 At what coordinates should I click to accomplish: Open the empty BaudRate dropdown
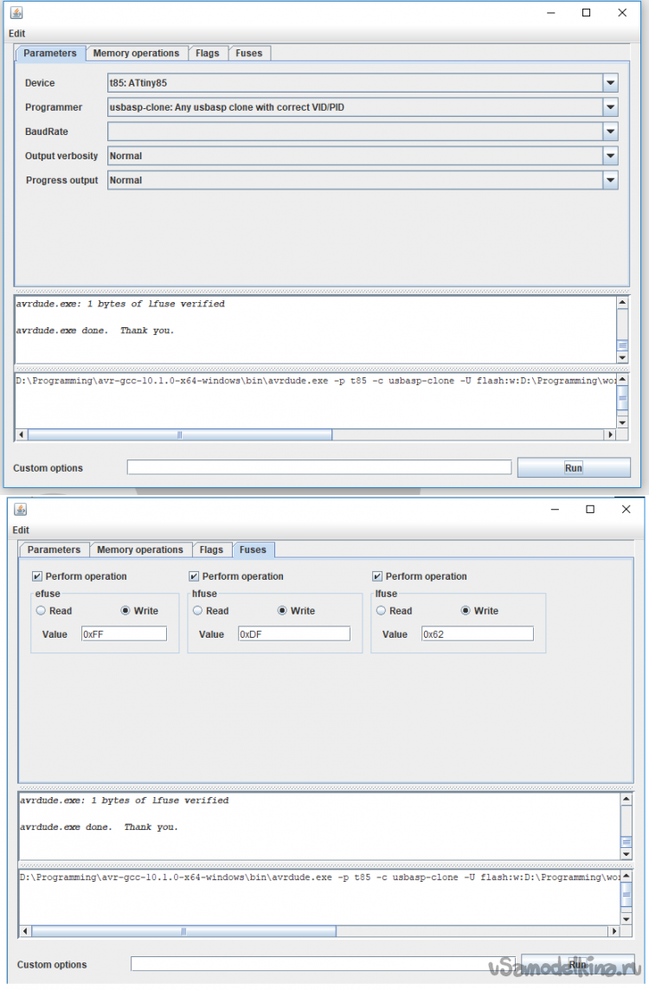pyautogui.click(x=610, y=132)
